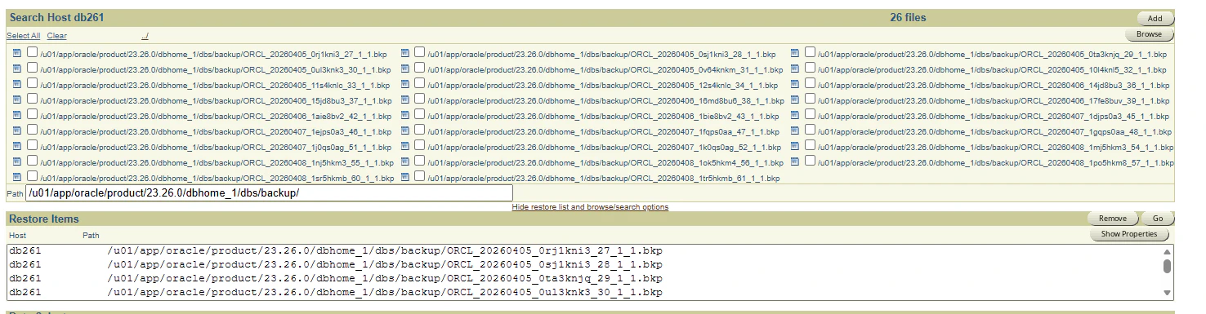1206x314 pixels.
Task: Click file icon beside ORCL_20260407_1djps0a3_45_1_1.bkp
Action: click(x=795, y=115)
